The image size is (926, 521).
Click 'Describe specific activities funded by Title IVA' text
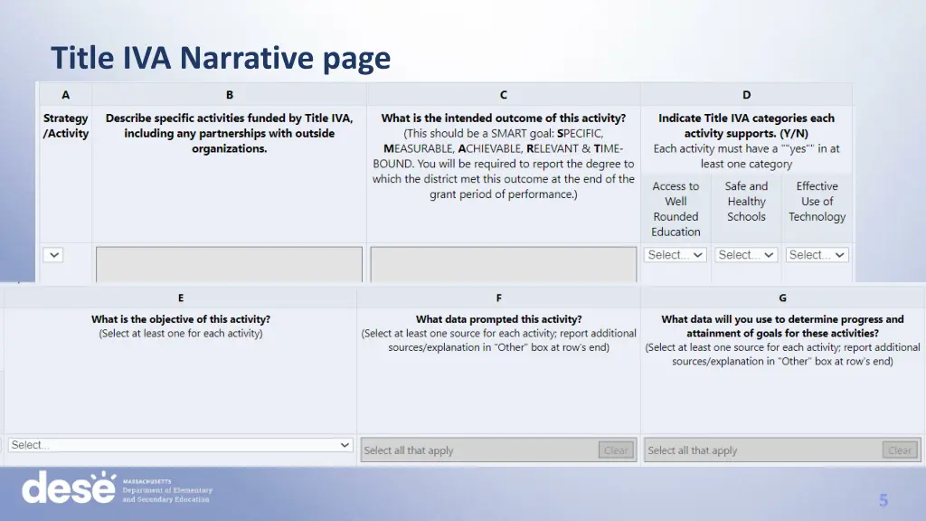(229, 118)
